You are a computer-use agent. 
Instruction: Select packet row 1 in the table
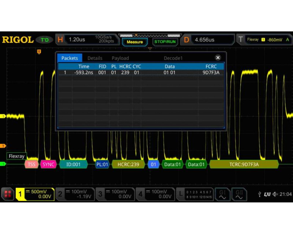coord(141,73)
